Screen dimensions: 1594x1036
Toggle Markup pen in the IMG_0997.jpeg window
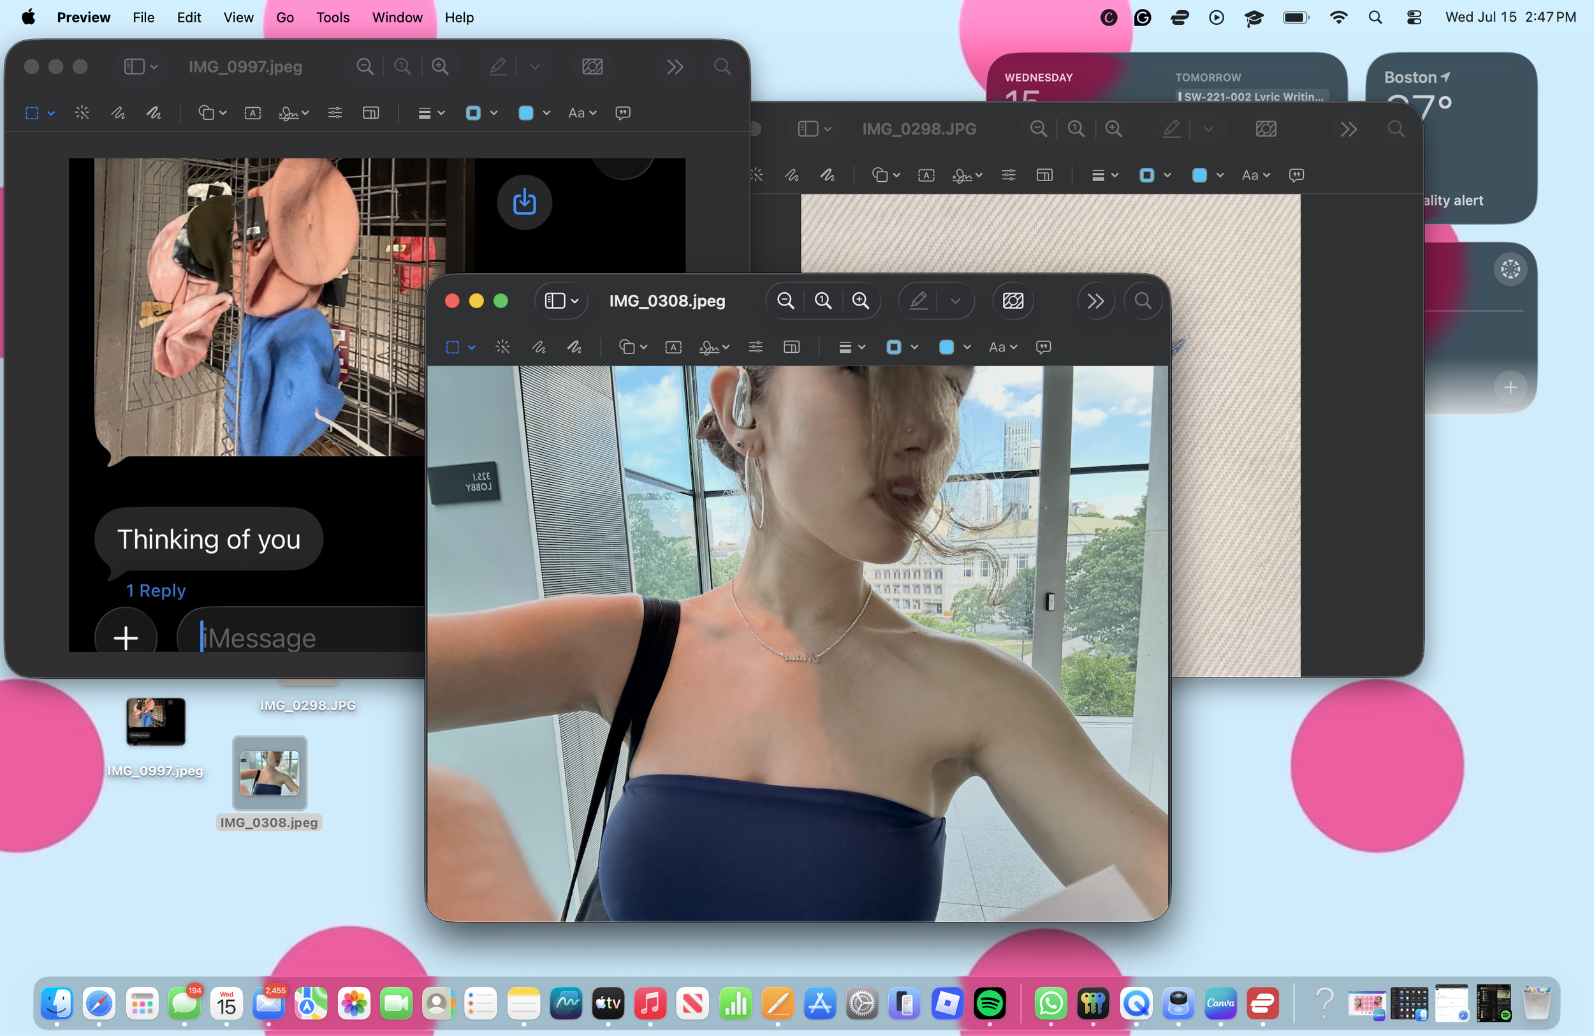tap(499, 66)
